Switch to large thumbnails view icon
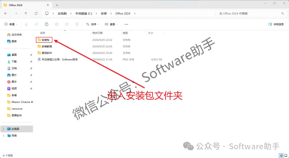The image size is (289, 158). (286, 155)
